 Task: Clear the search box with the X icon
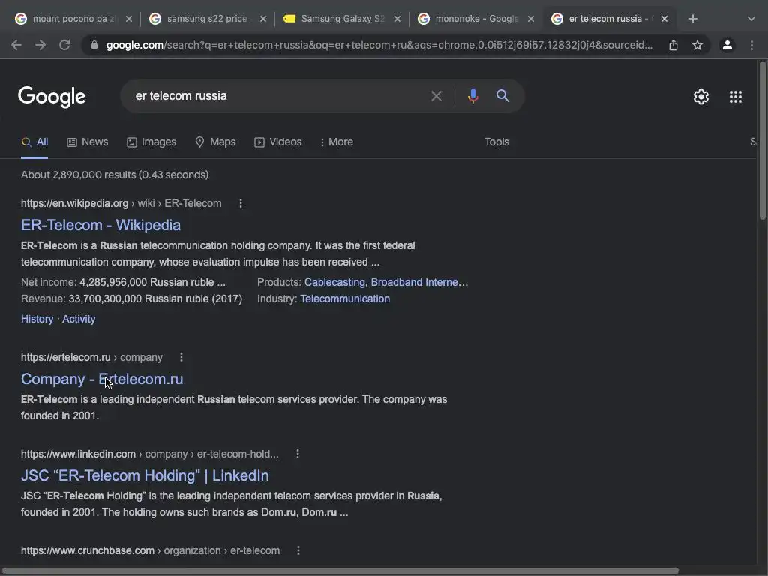point(436,96)
